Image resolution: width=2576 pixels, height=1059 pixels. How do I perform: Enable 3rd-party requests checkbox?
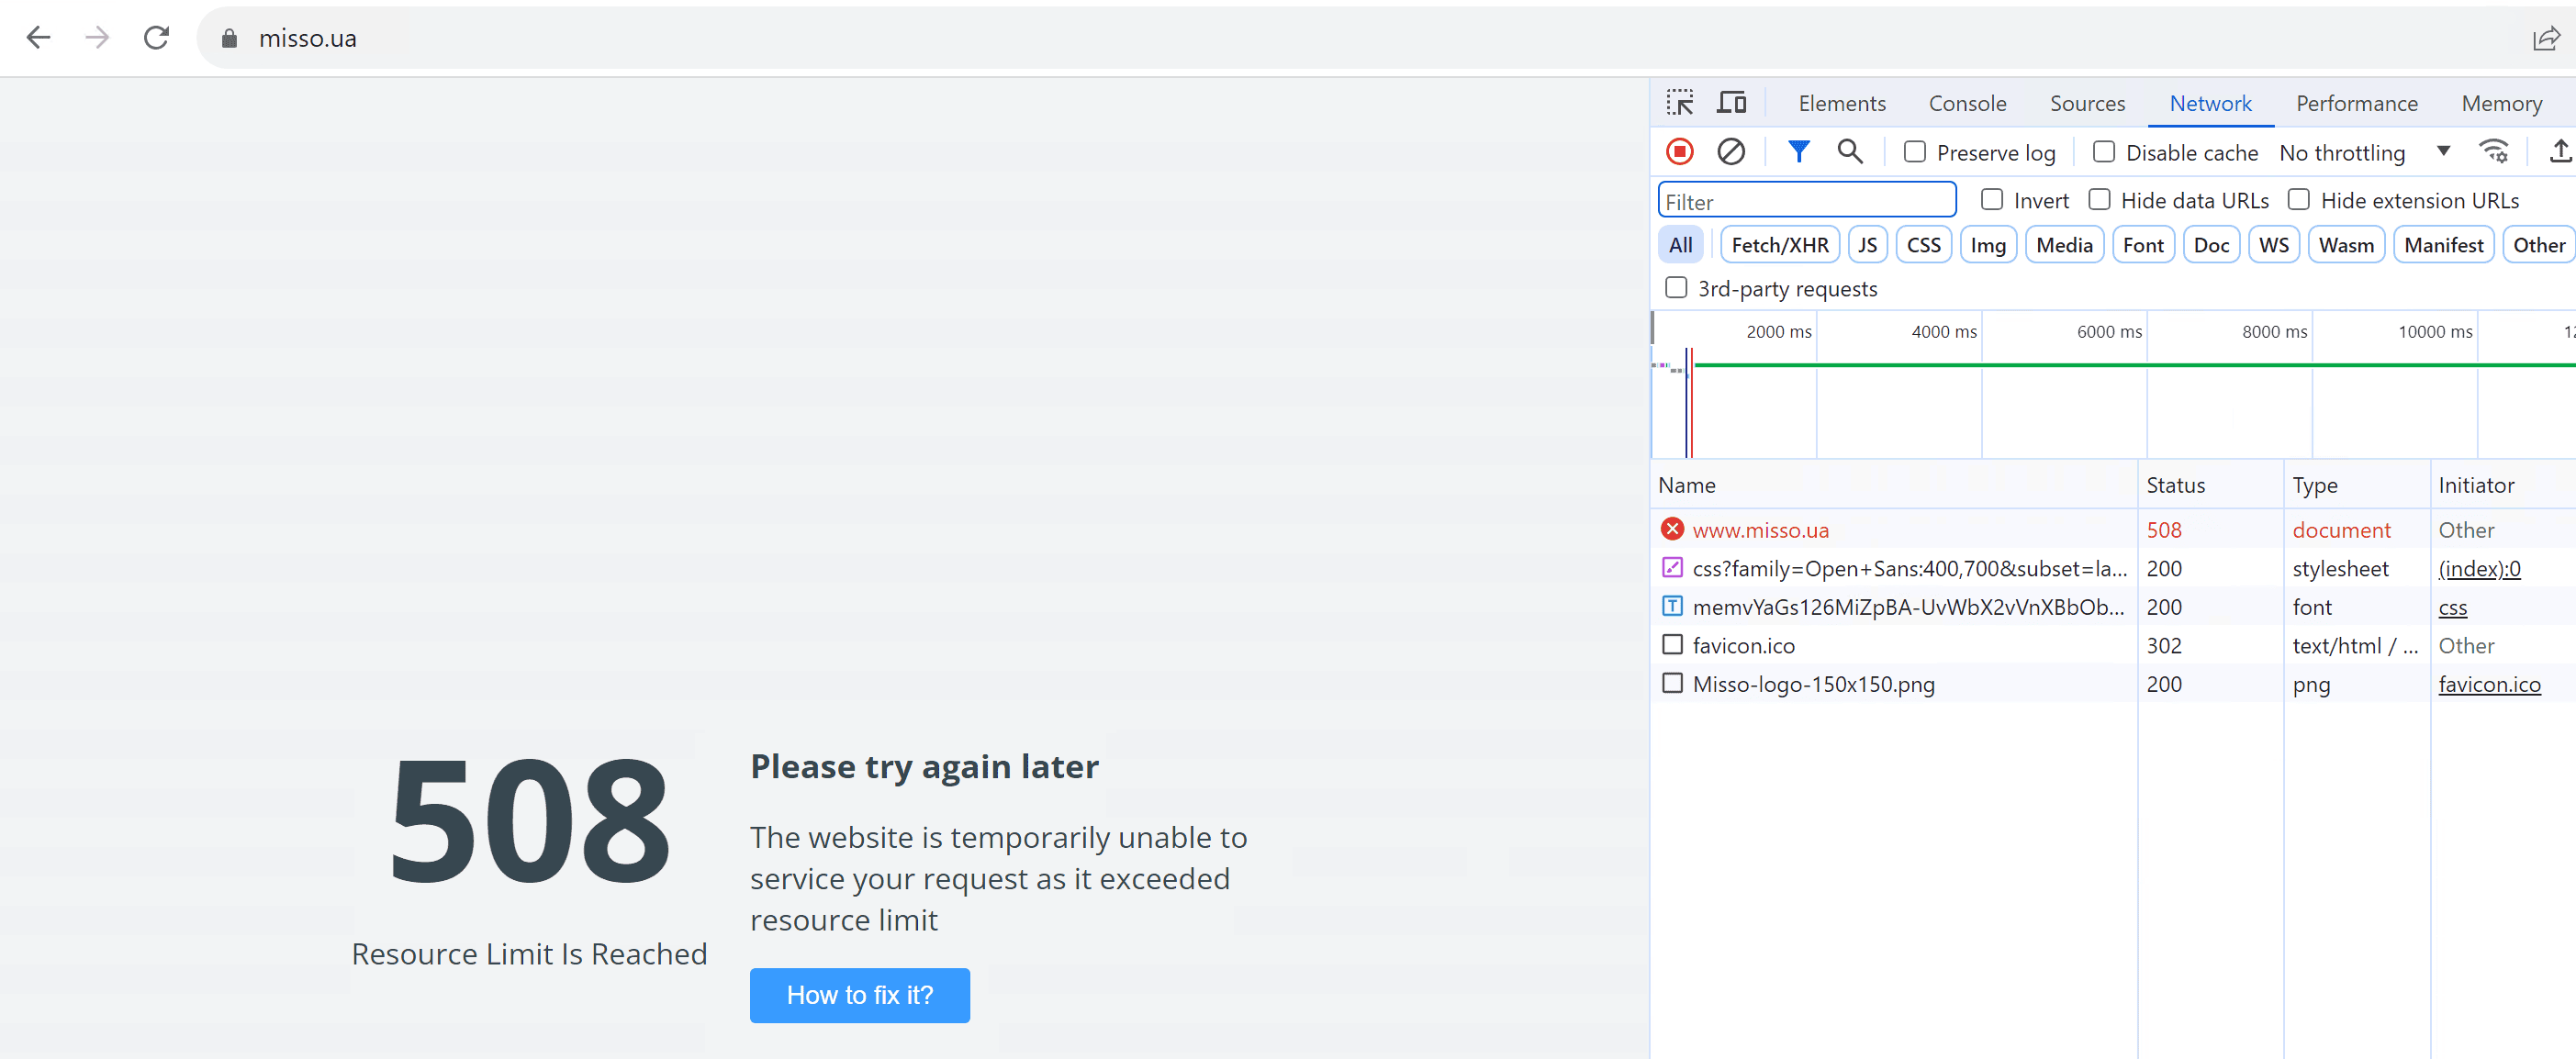1676,288
